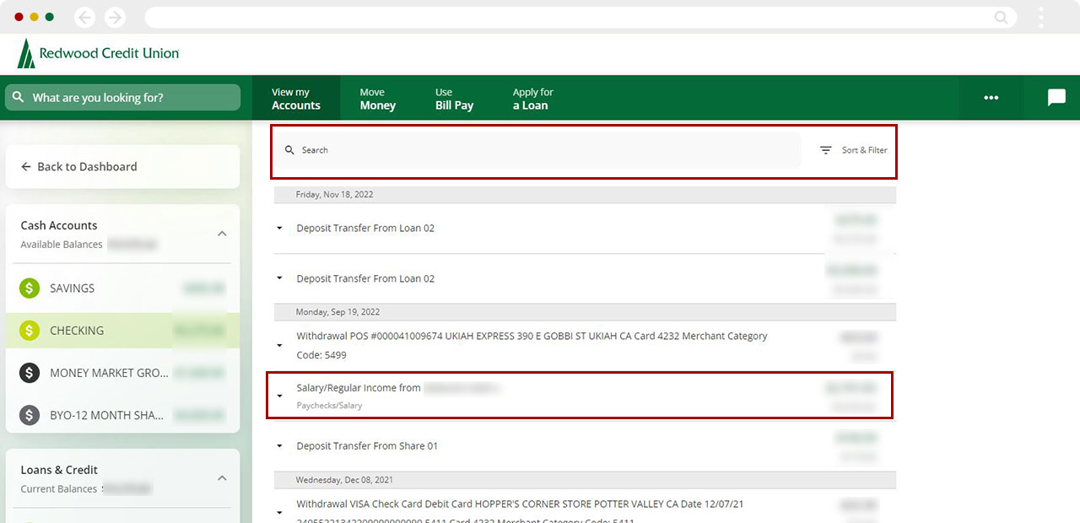This screenshot has height=523, width=1080.
Task: Click the Sort & Filter icon
Action: 826,150
